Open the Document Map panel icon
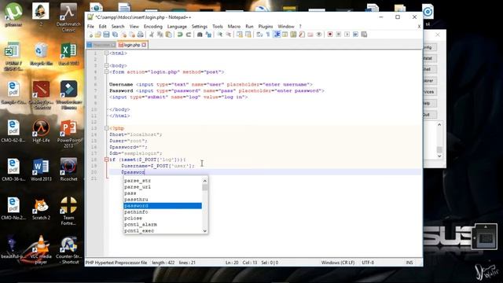 click(293, 35)
